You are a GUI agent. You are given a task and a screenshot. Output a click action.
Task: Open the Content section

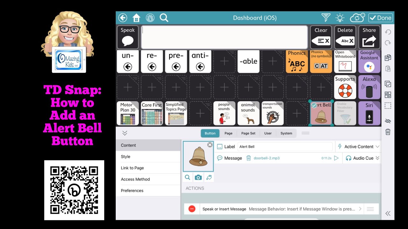148,145
